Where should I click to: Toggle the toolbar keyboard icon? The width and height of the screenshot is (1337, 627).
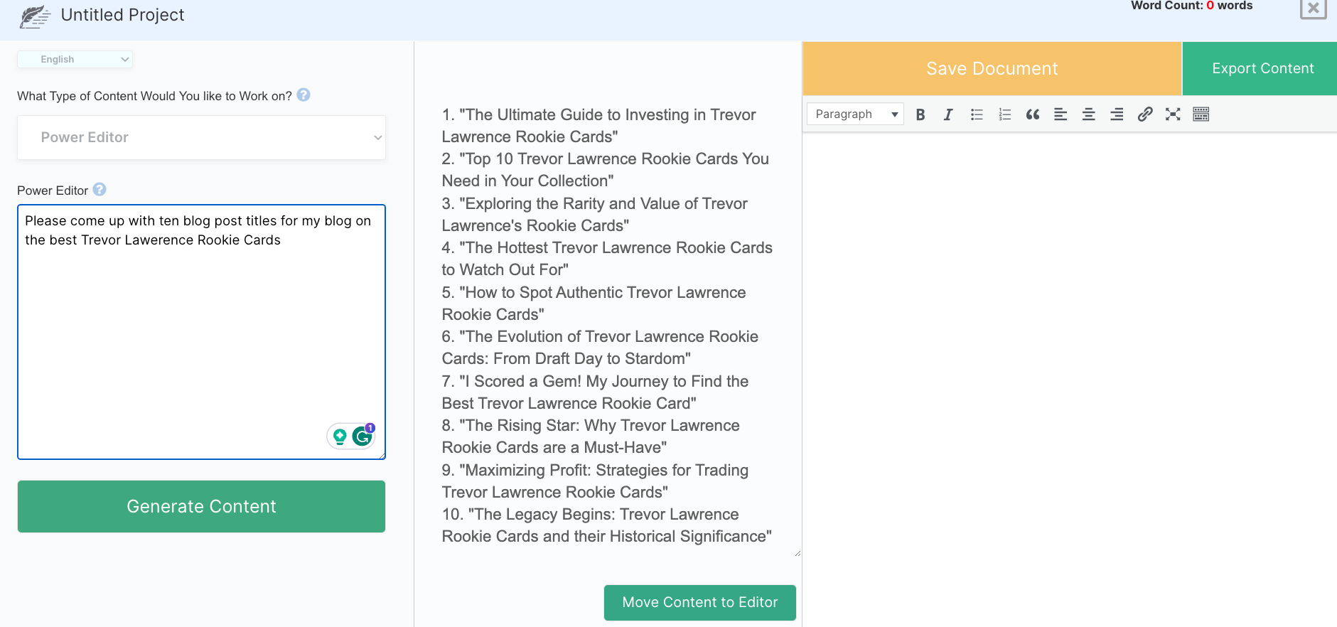point(1201,114)
